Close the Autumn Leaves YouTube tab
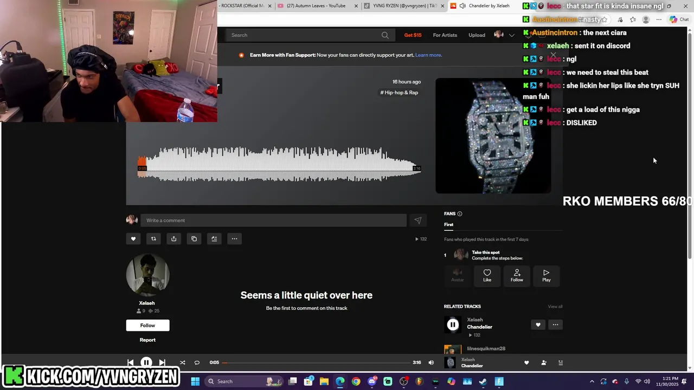This screenshot has width=694, height=390. tap(356, 6)
